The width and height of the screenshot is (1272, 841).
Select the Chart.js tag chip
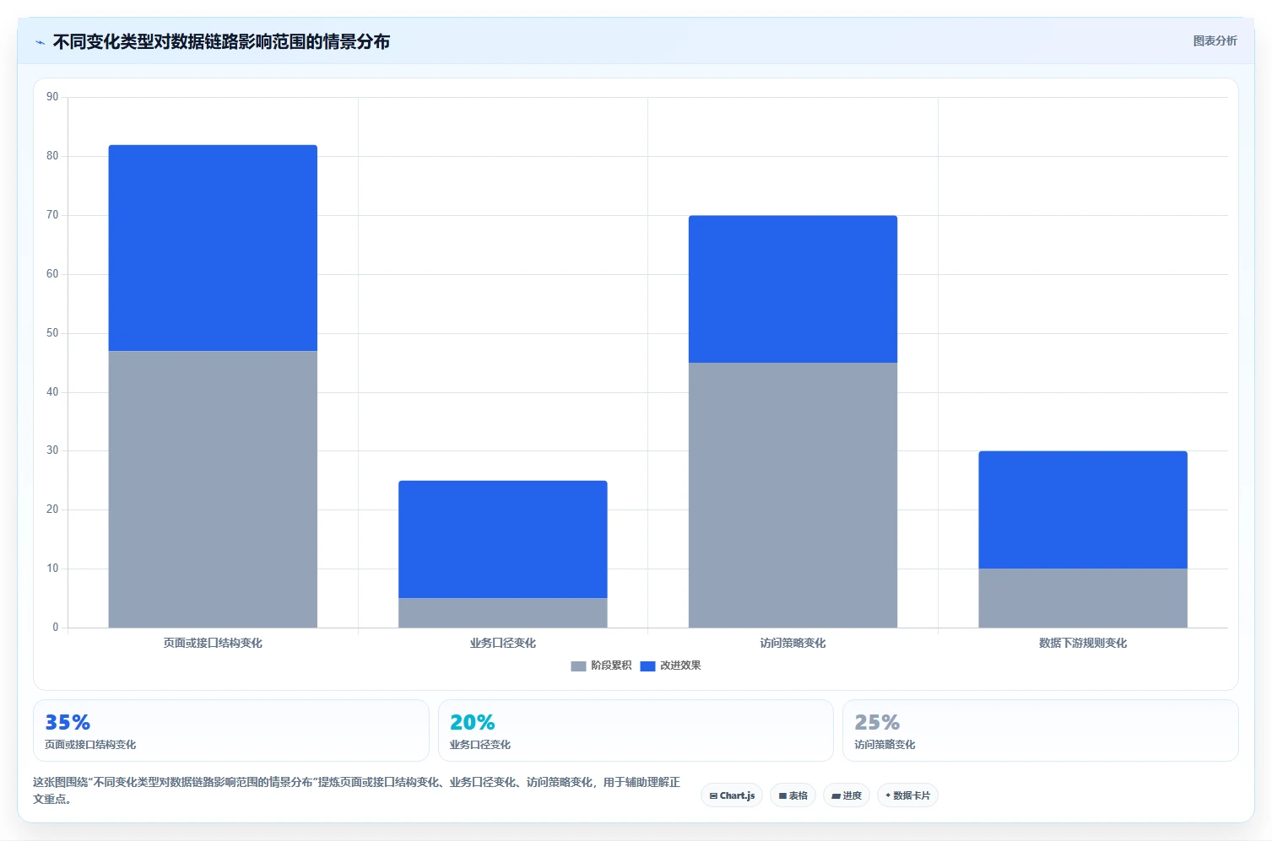(x=732, y=795)
